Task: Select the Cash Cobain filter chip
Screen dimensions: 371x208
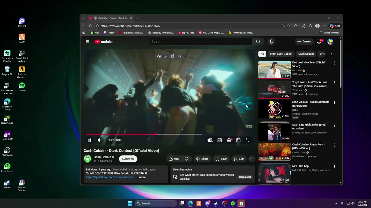Action: (306, 54)
